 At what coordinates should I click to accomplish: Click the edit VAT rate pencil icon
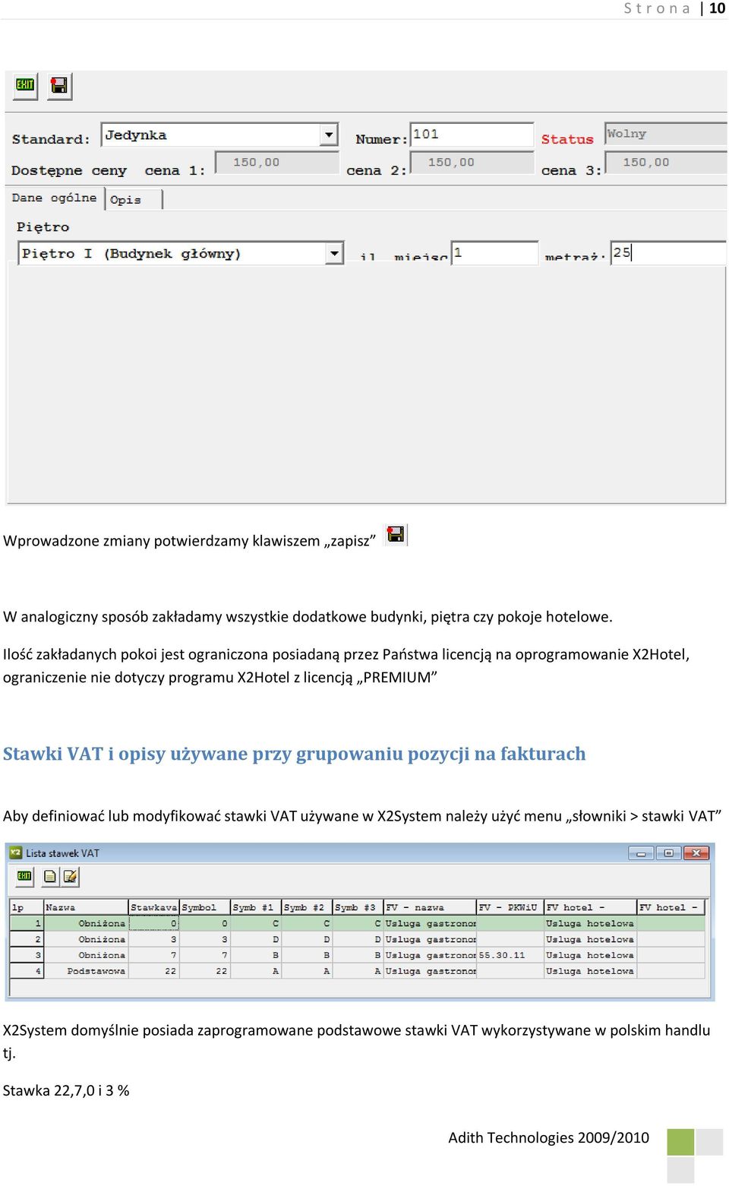pos(70,876)
